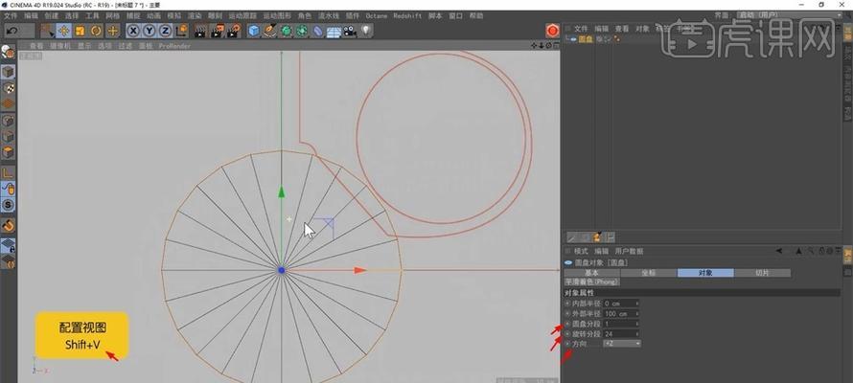Open the Attribute Manager 模式 menu

(x=581, y=251)
